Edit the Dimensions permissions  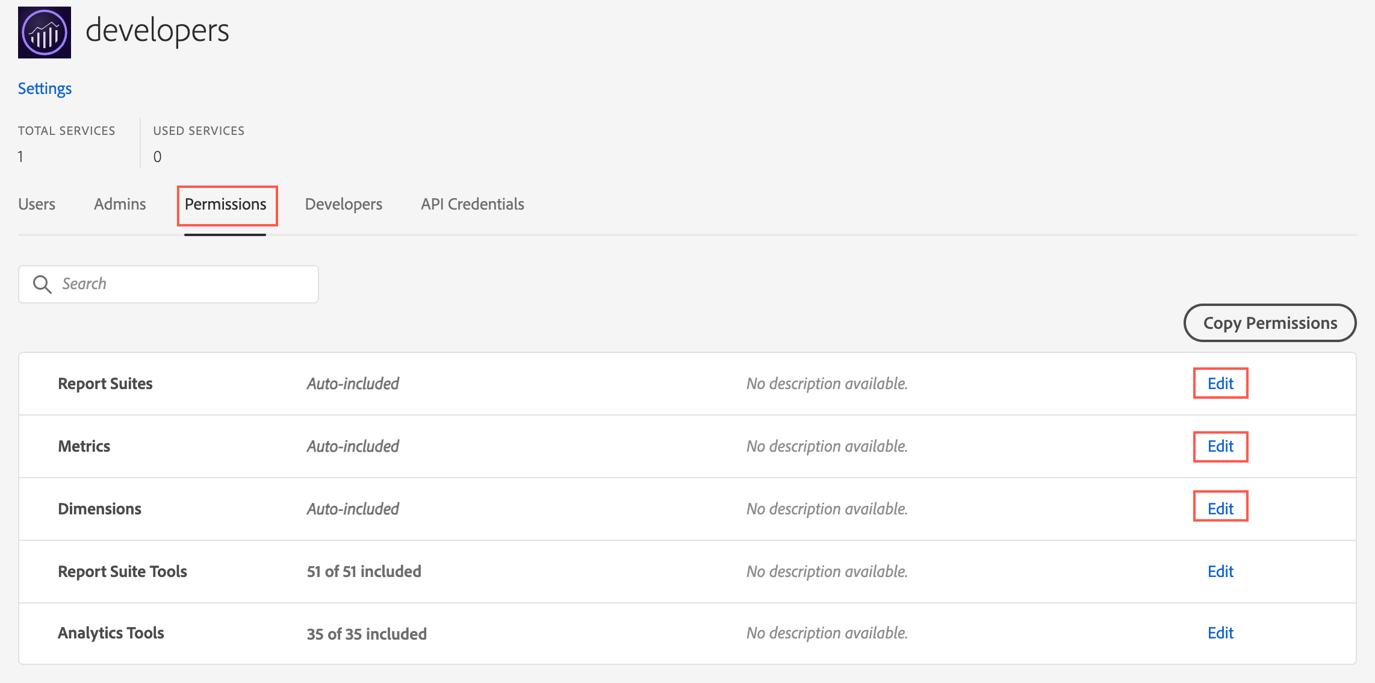1221,509
